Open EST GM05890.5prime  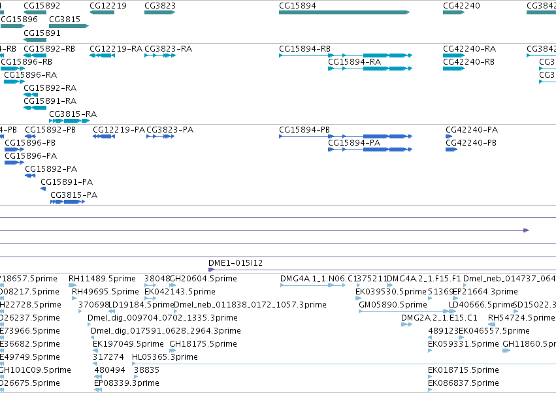pos(393,305)
